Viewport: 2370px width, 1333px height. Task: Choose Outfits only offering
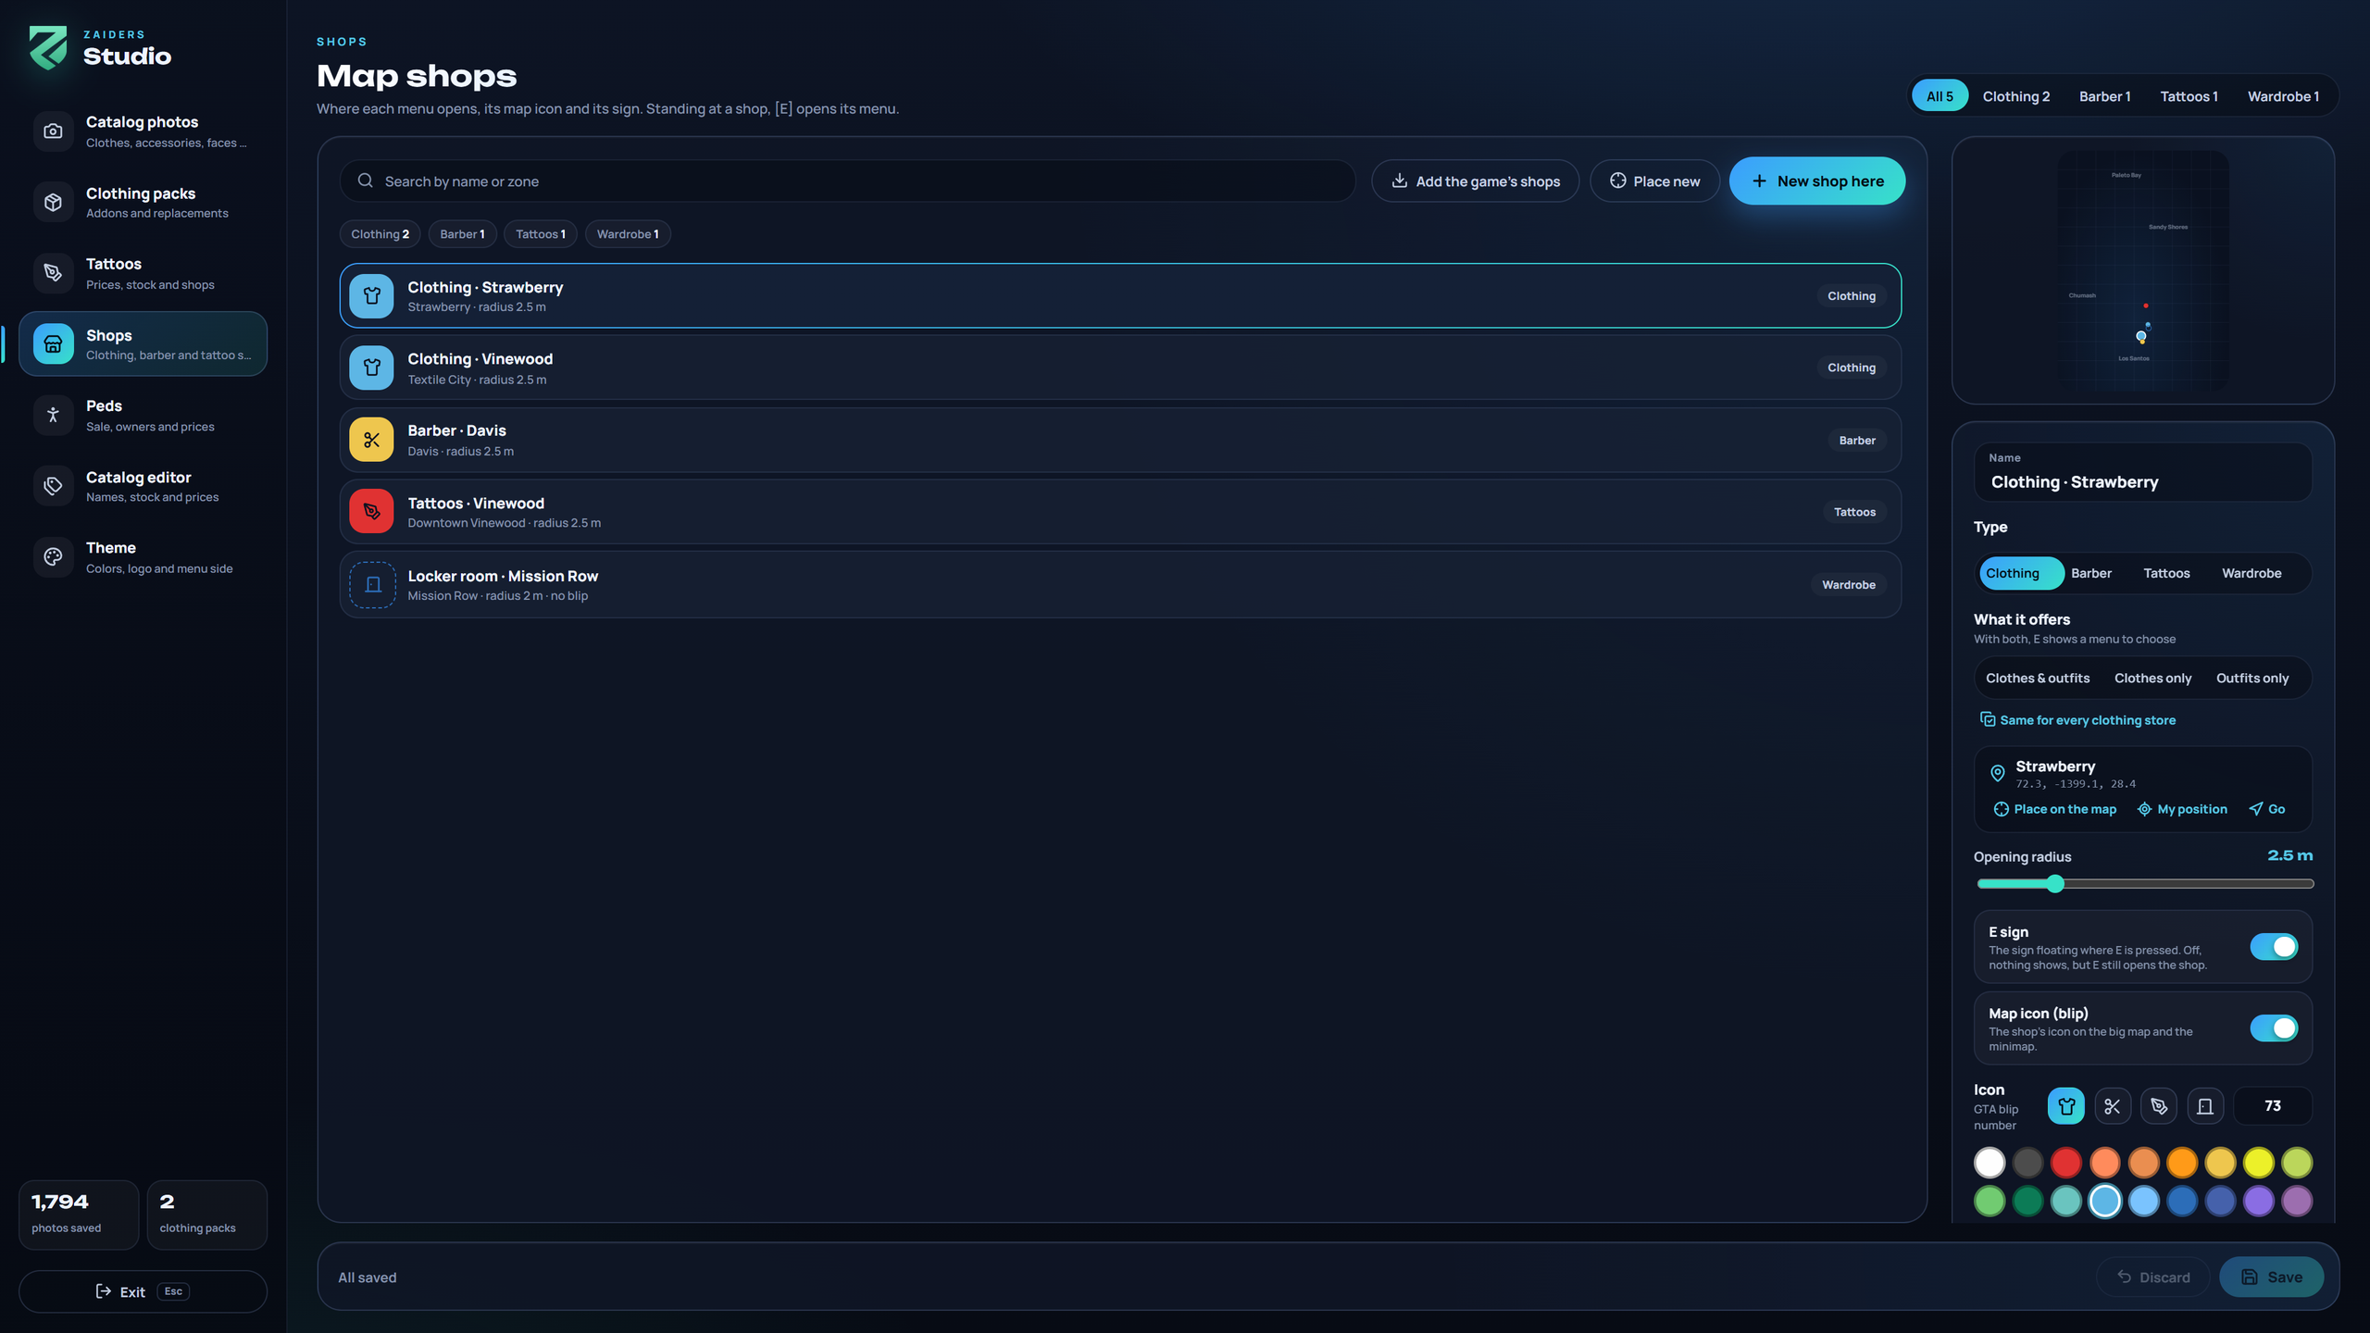click(2251, 679)
